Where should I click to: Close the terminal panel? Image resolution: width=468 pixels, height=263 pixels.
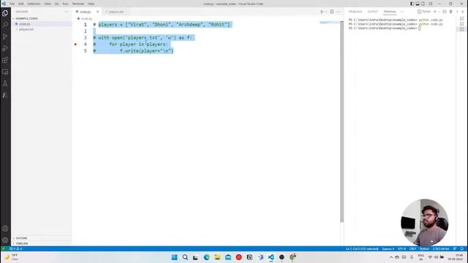click(463, 12)
